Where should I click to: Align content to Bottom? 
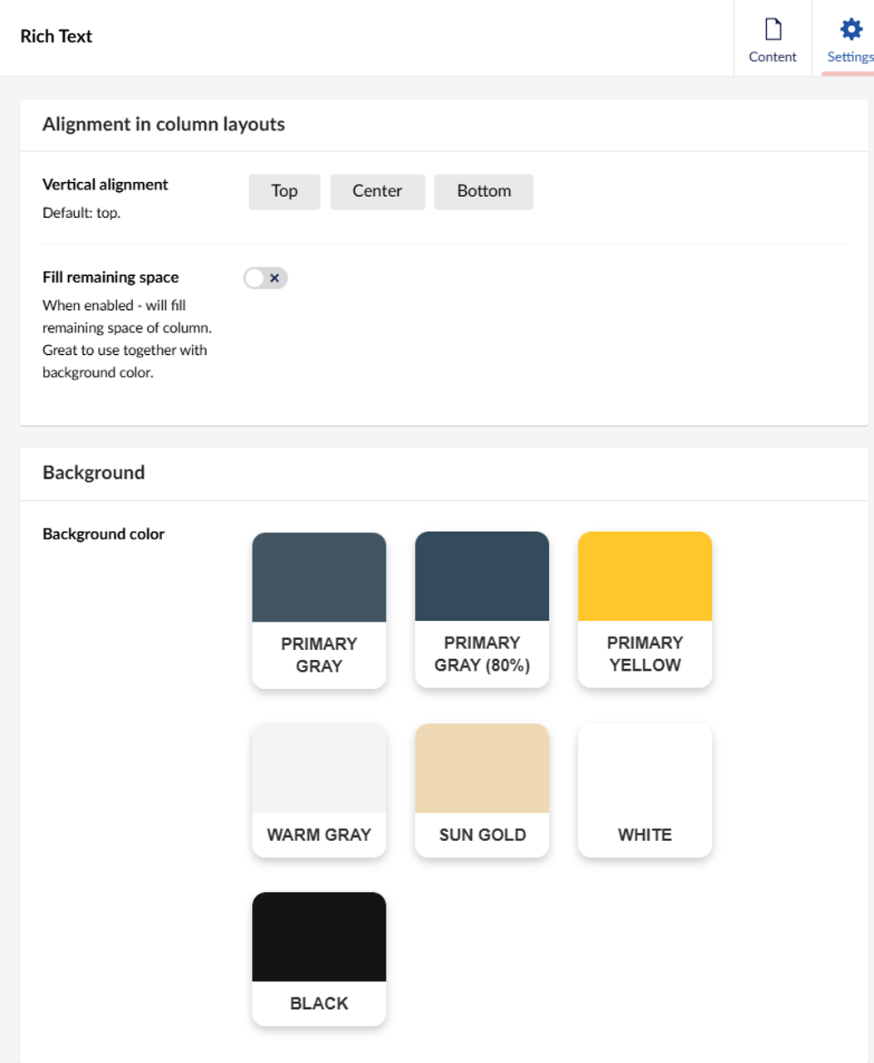pos(484,191)
